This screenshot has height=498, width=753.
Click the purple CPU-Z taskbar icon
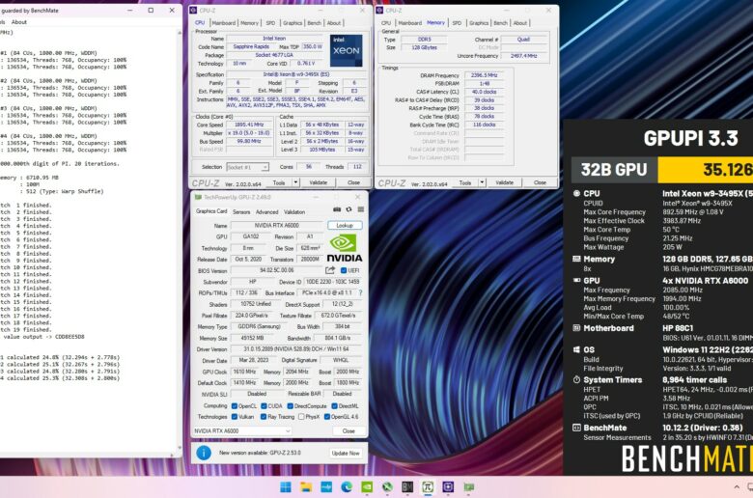[x=448, y=487]
